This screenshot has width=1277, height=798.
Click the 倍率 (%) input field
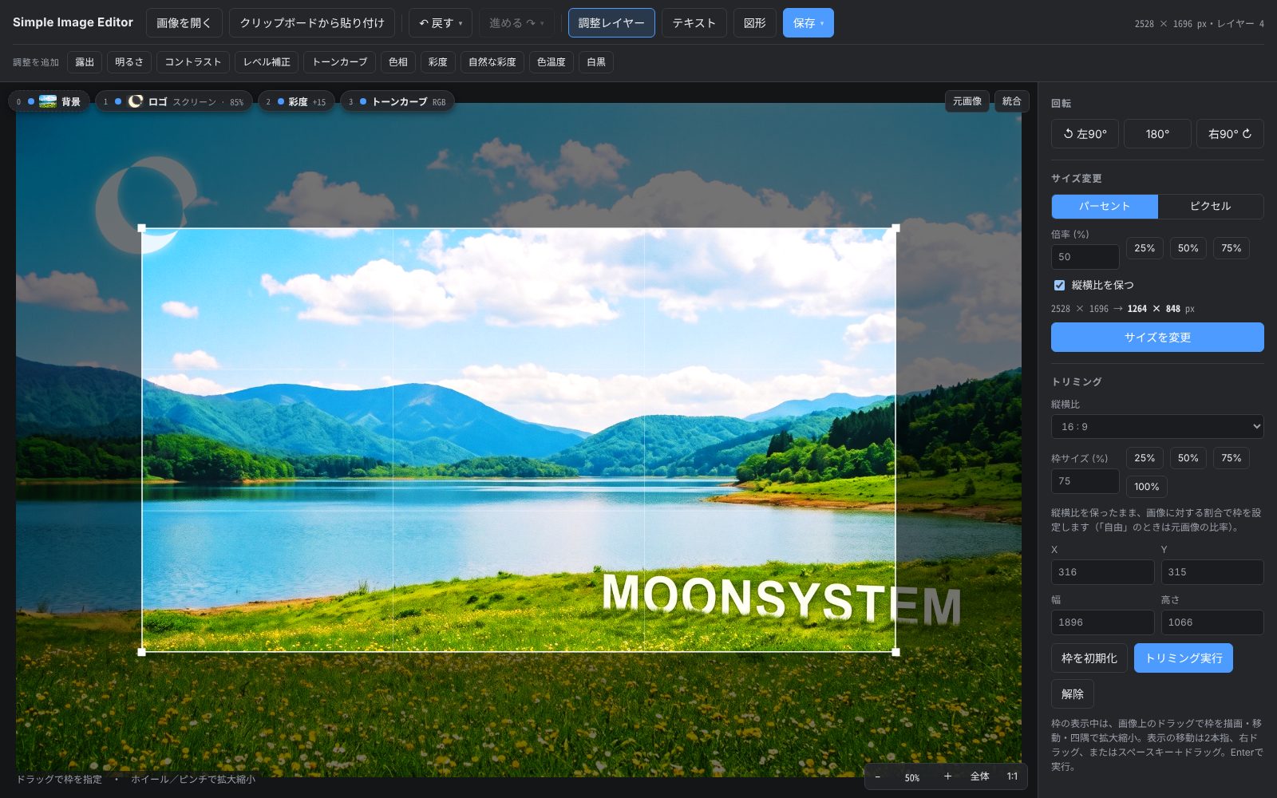(1085, 257)
